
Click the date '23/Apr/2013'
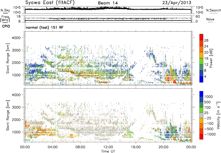(177, 3)
